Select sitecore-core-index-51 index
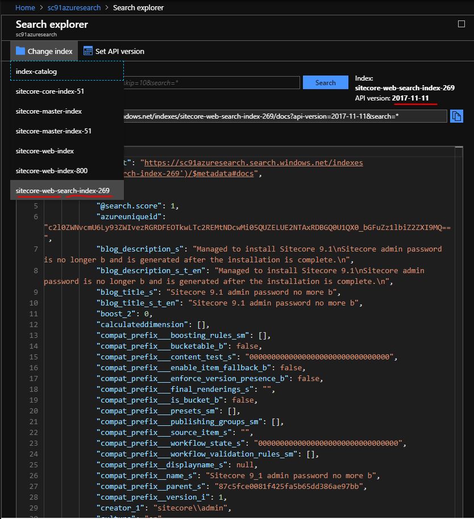Image resolution: width=474 pixels, height=519 pixels. [67, 91]
